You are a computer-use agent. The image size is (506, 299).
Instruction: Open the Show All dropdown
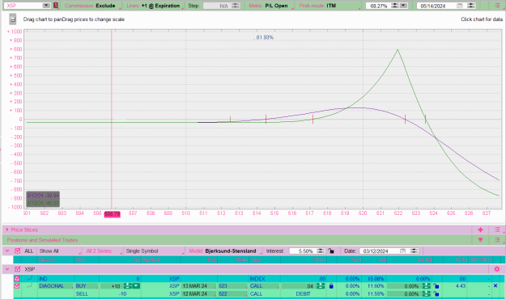59,251
